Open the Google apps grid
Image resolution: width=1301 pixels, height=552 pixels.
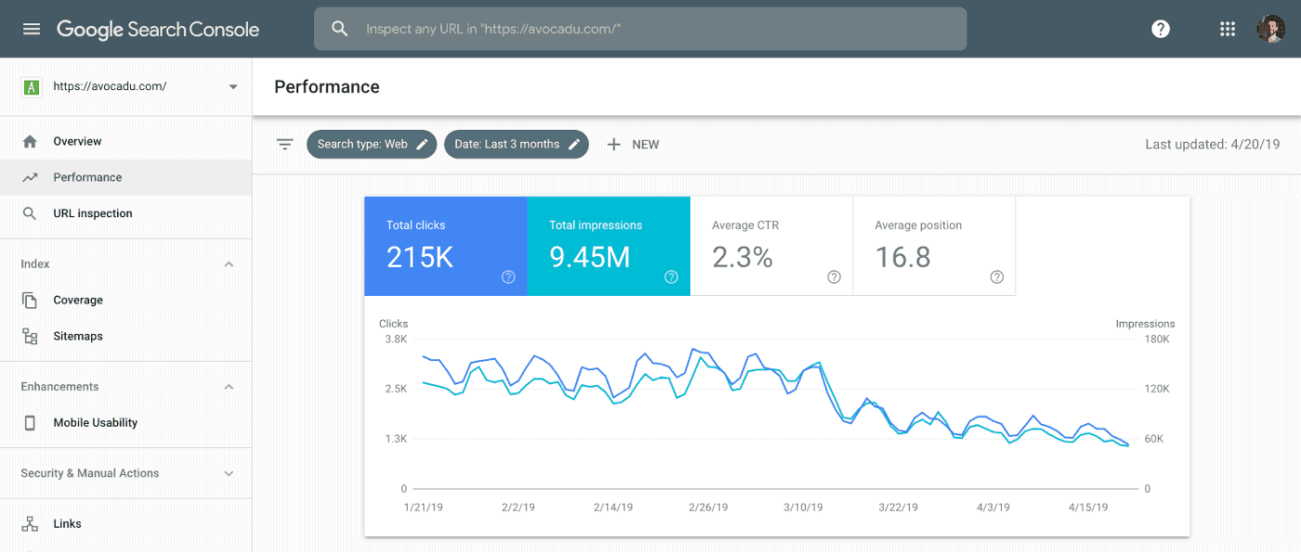(x=1227, y=28)
